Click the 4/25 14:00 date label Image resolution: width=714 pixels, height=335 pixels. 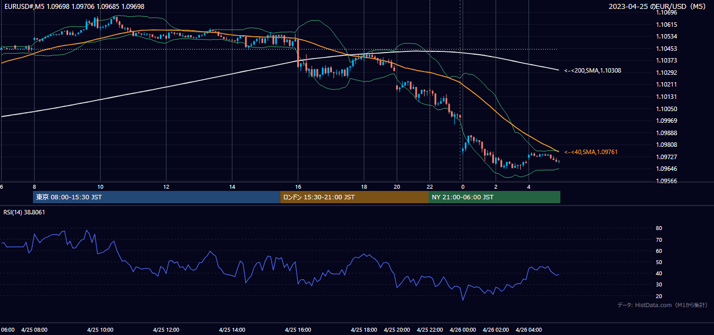[x=232, y=329]
